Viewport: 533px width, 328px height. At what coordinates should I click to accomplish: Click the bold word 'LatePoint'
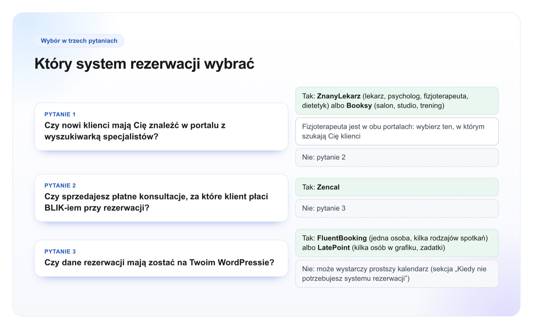click(333, 248)
